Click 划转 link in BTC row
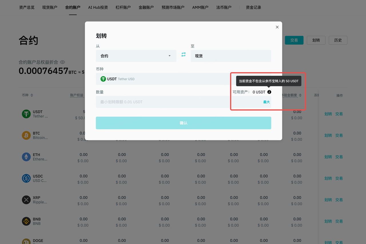Viewport: 366px width, 244px height. [x=328, y=135]
